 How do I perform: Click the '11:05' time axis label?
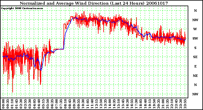[87, 104]
